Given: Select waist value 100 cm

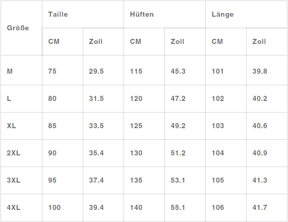Looking at the screenshot, I should tap(54, 207).
